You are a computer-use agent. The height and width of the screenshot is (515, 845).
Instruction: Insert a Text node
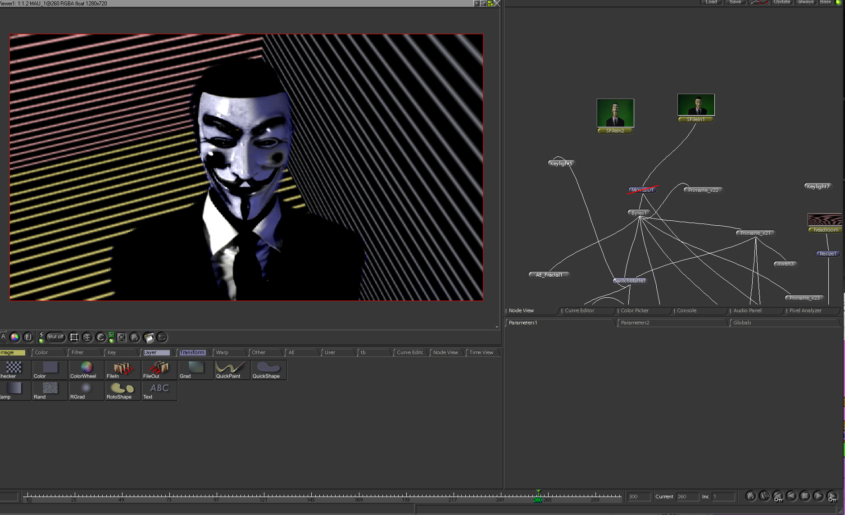[159, 391]
